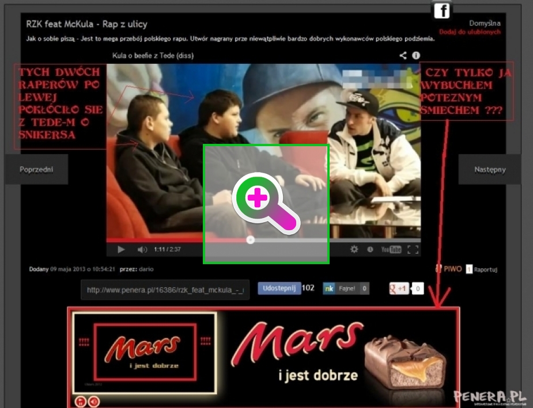
Task: Go to the next item with Następny
Action: (x=490, y=169)
